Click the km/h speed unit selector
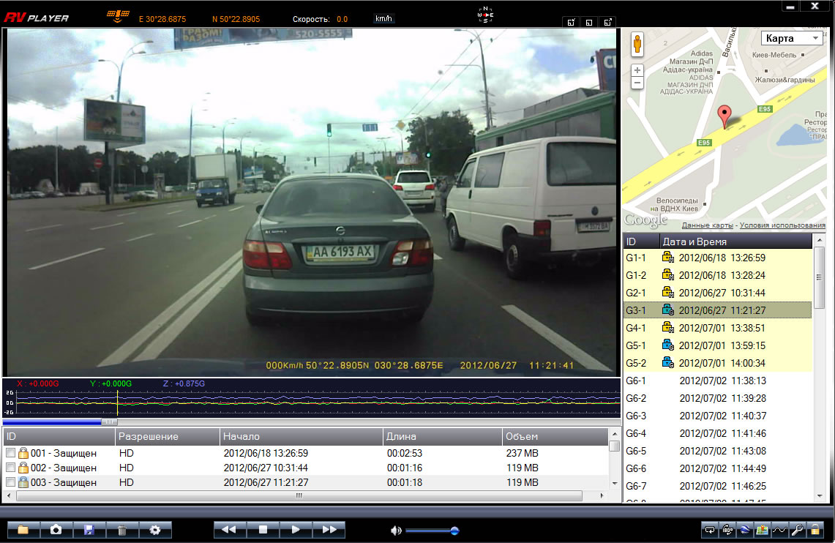Image resolution: width=835 pixels, height=543 pixels. coord(384,19)
